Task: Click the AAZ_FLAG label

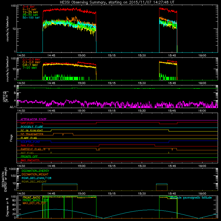Action: click(x=27, y=153)
